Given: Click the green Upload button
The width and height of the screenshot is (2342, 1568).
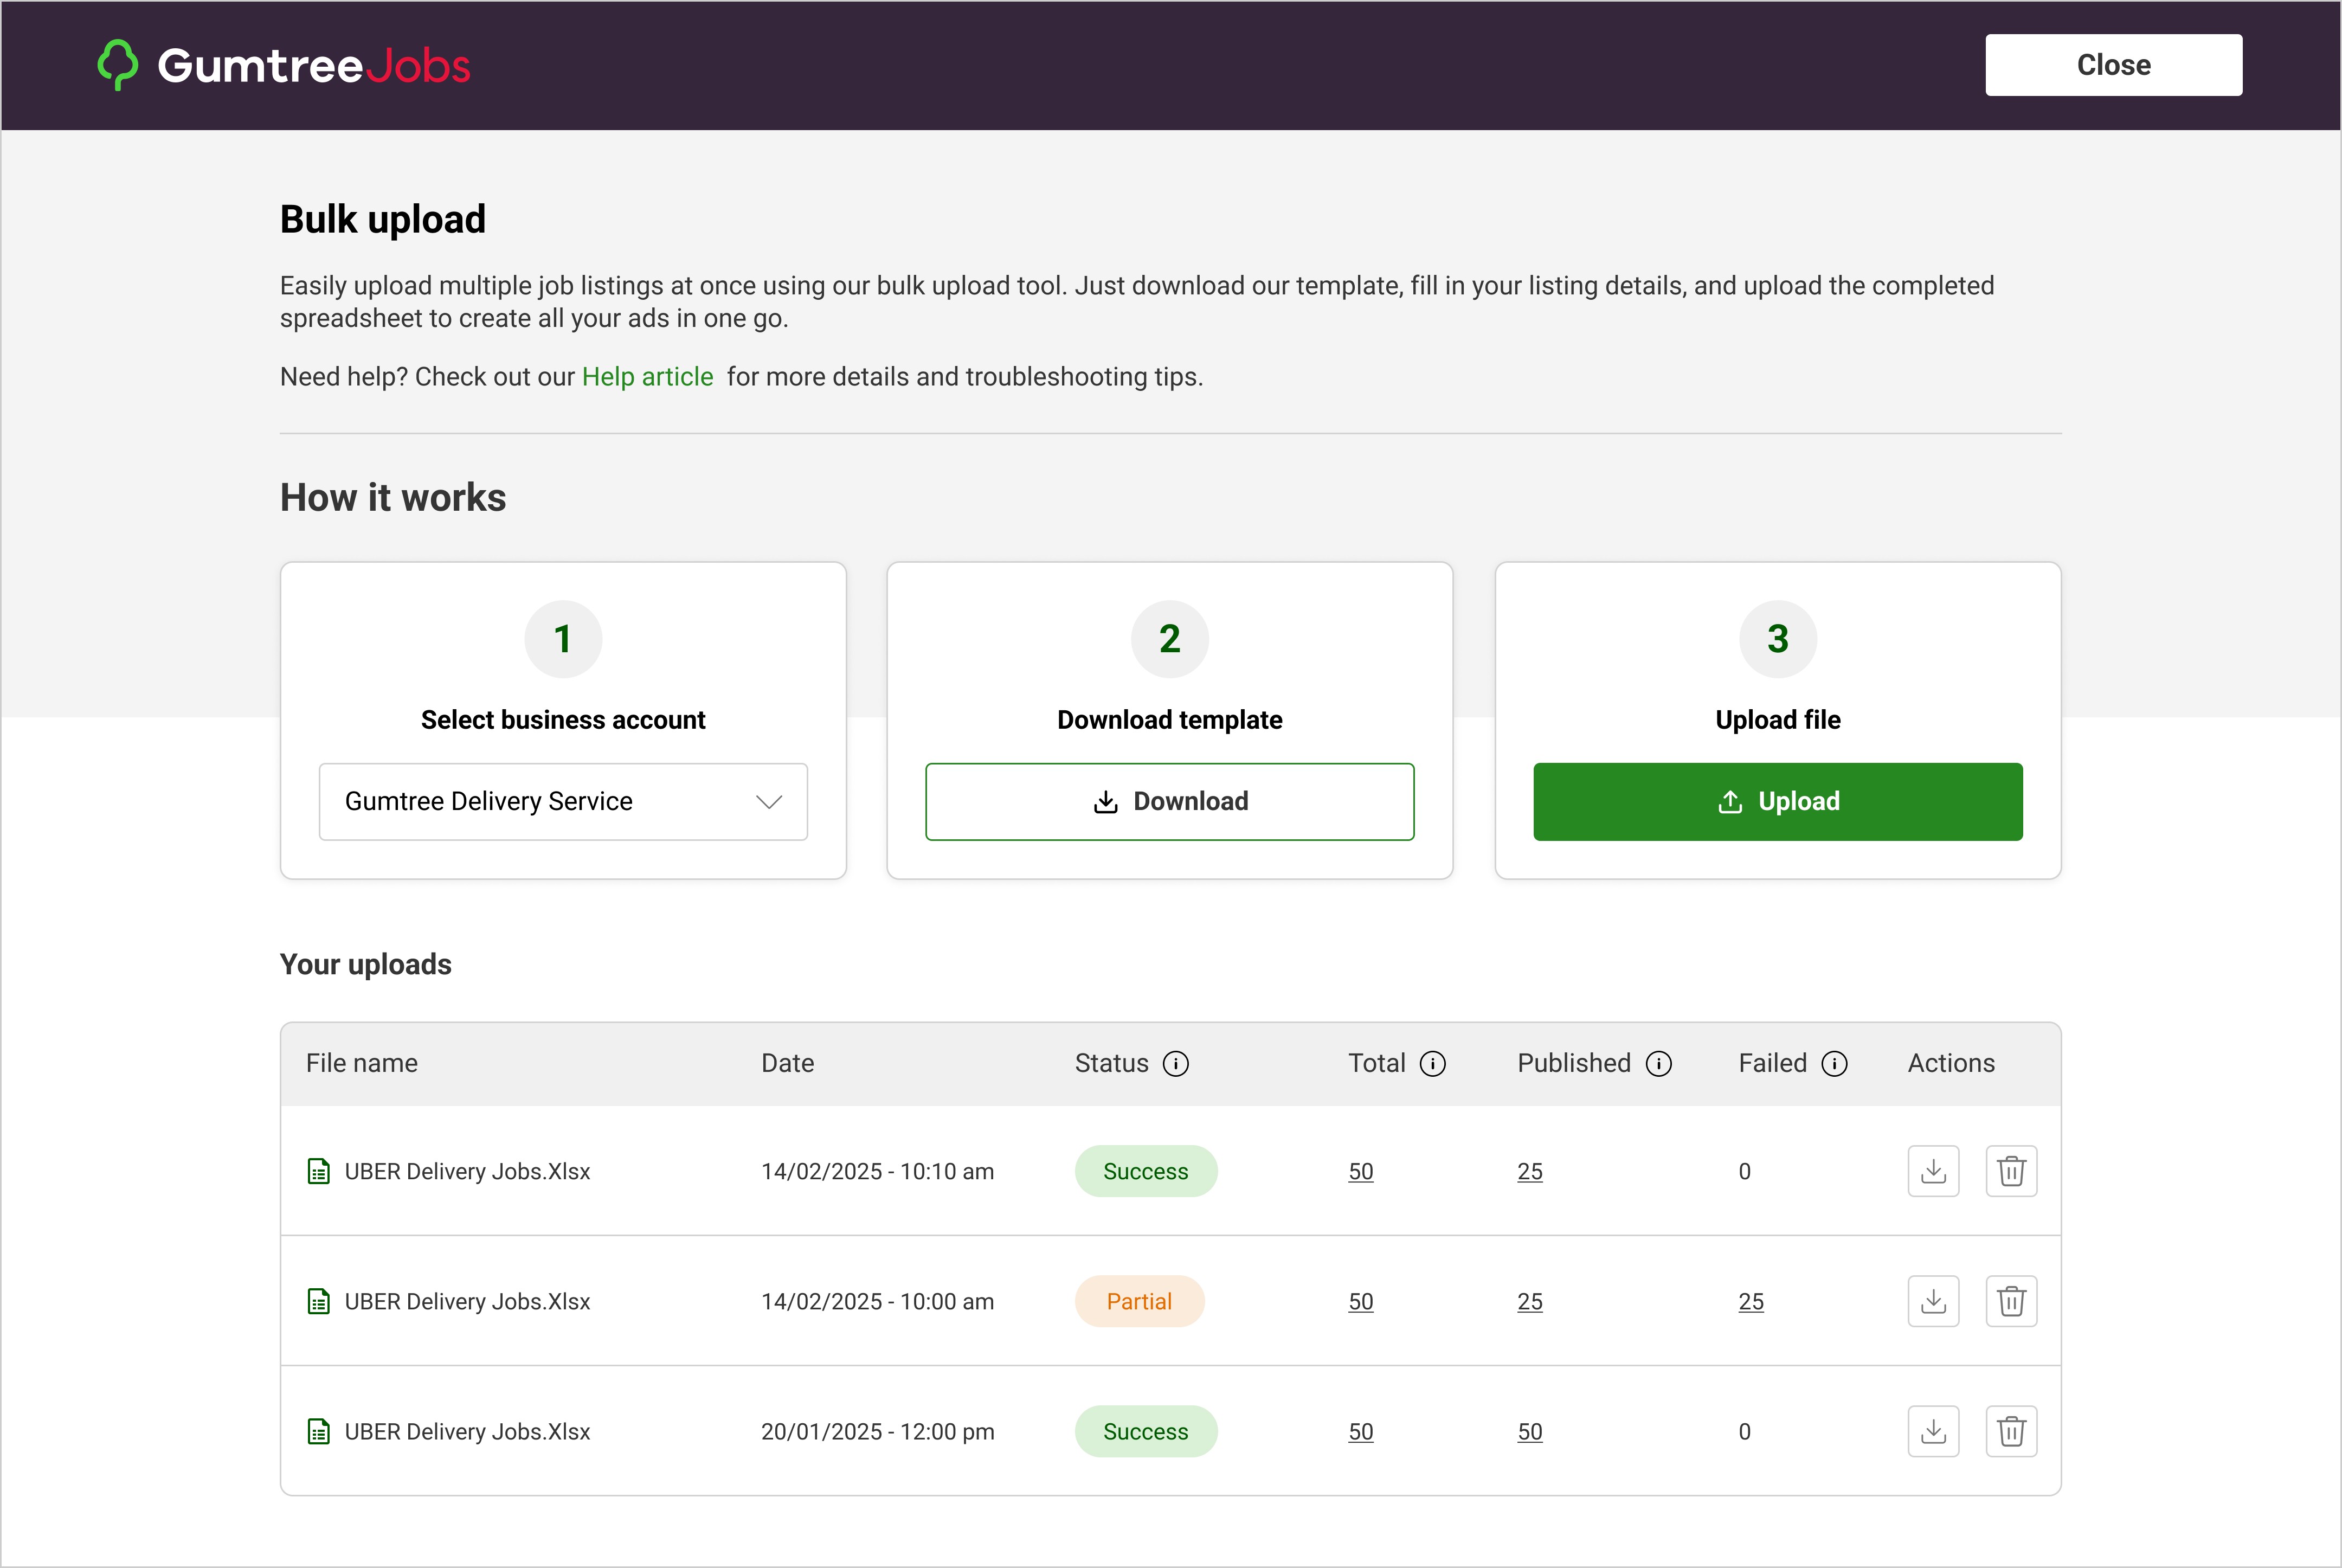Looking at the screenshot, I should tap(1778, 802).
